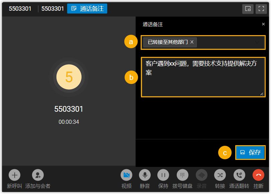Expand the call note category dropdown

[x=257, y=42]
